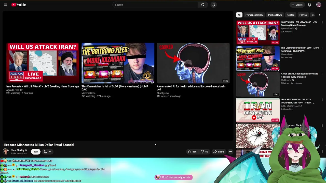Image resolution: width=326 pixels, height=183 pixels.
Task: Show next filter chips with right arrow
Action: 320,15
